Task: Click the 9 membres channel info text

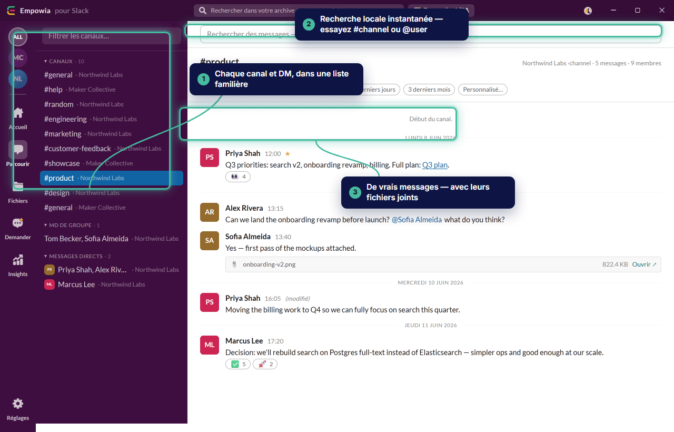Action: 645,63
